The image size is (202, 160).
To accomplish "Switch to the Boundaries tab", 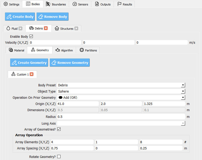I will click(x=56, y=4).
